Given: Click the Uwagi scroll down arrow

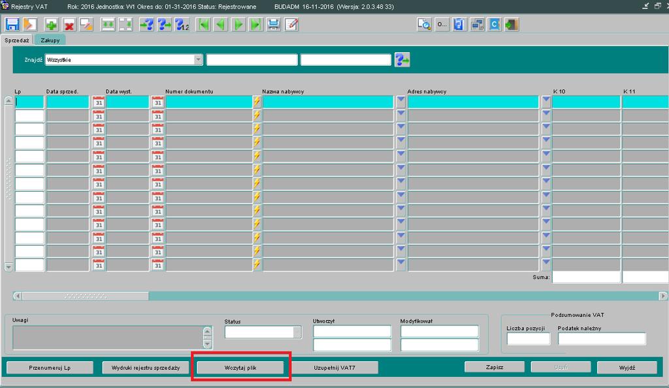Looking at the screenshot, I should pos(207,344).
